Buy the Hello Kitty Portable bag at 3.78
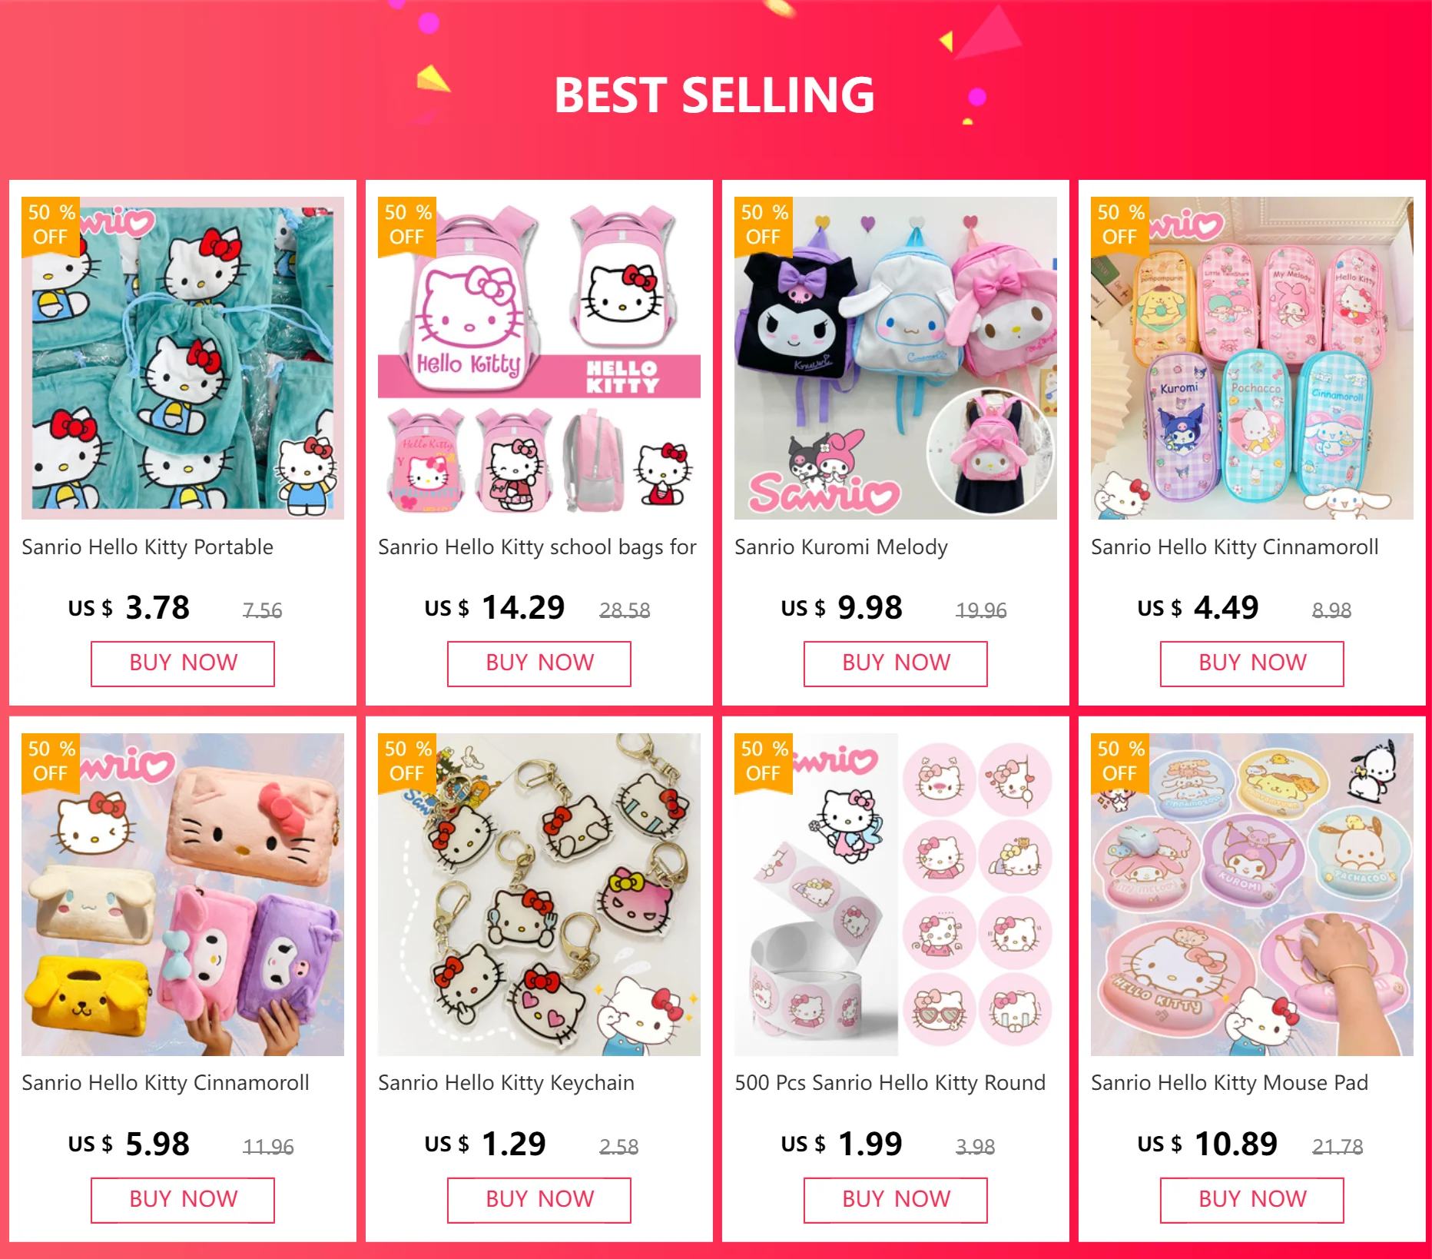 pos(183,664)
